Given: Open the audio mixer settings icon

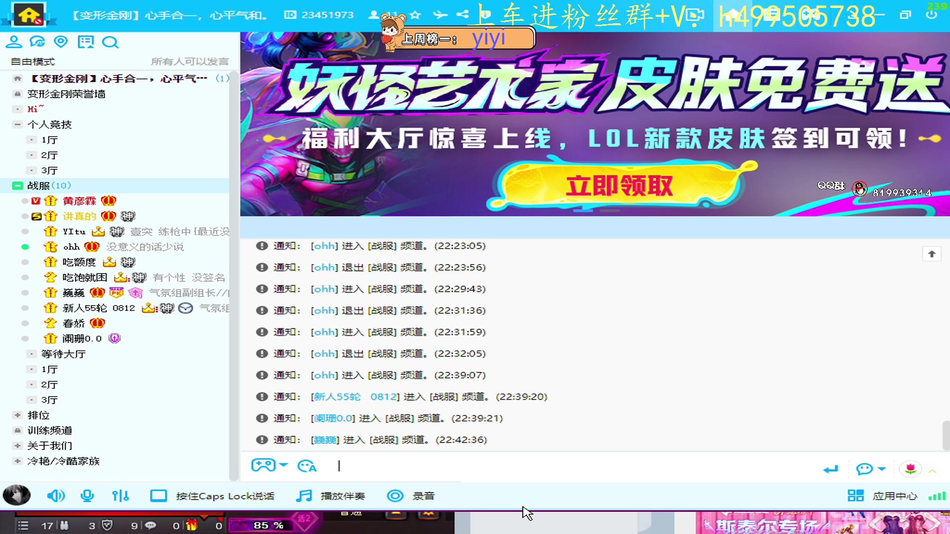Looking at the screenshot, I should coord(120,495).
